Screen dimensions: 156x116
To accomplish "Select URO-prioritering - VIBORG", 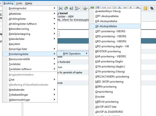I will coord(115,41).
